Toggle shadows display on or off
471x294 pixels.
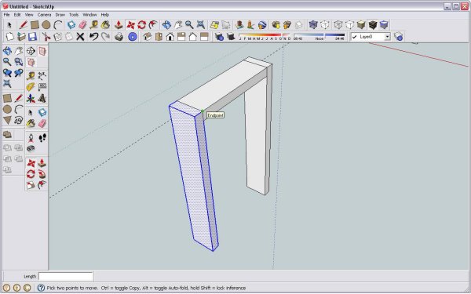(x=230, y=37)
